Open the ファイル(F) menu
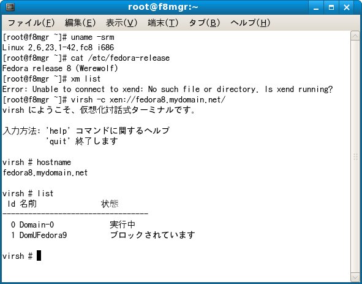 pos(31,23)
